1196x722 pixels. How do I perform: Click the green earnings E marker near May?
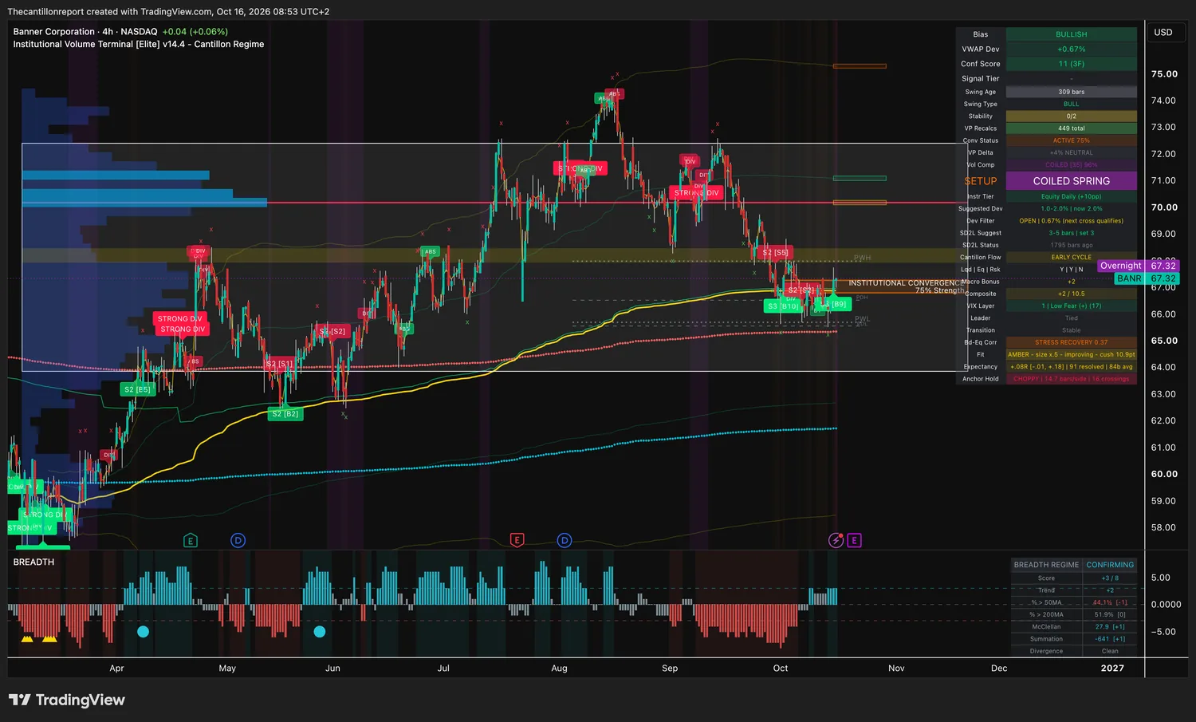190,540
